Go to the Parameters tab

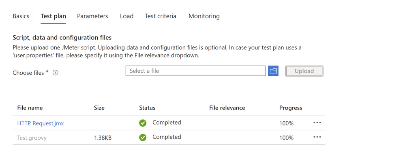(92, 16)
